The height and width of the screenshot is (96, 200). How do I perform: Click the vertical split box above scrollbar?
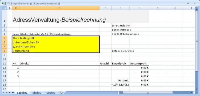pos(197,7)
